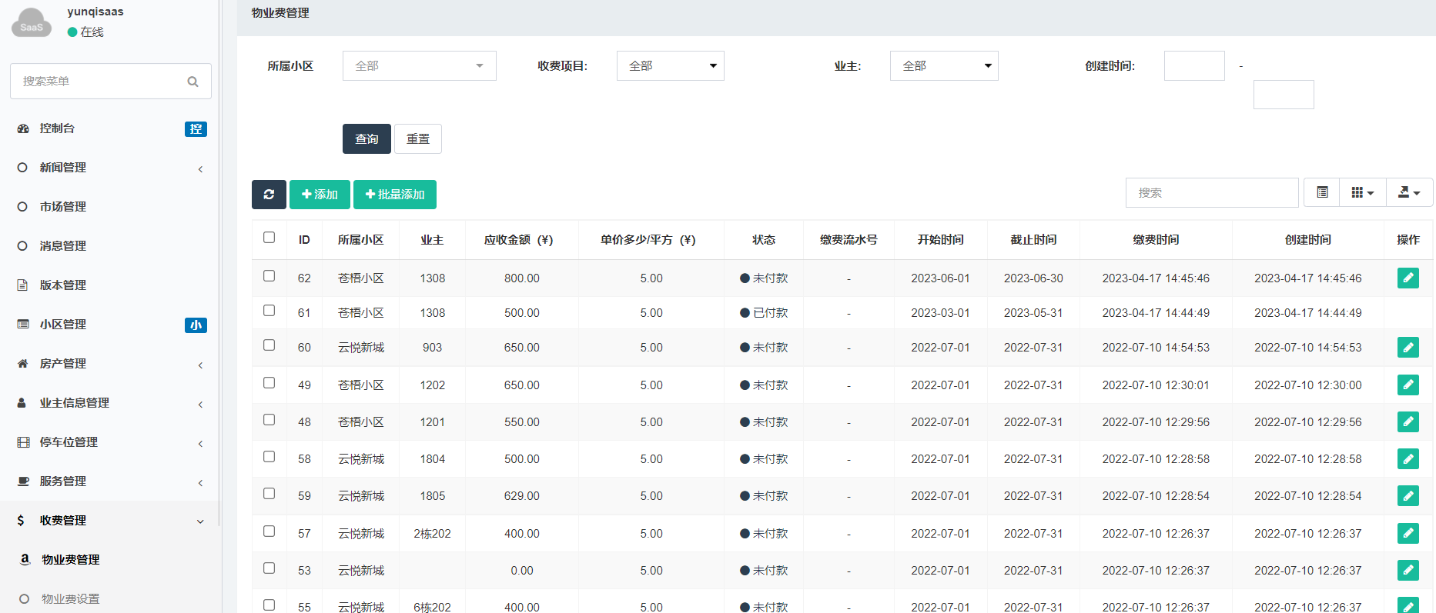The height and width of the screenshot is (613, 1436).
Task: Open the 收费项目 dropdown filter
Action: point(670,65)
